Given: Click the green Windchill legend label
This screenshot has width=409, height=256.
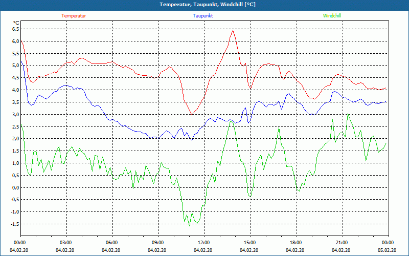Looking at the screenshot, I should pos(332,16).
